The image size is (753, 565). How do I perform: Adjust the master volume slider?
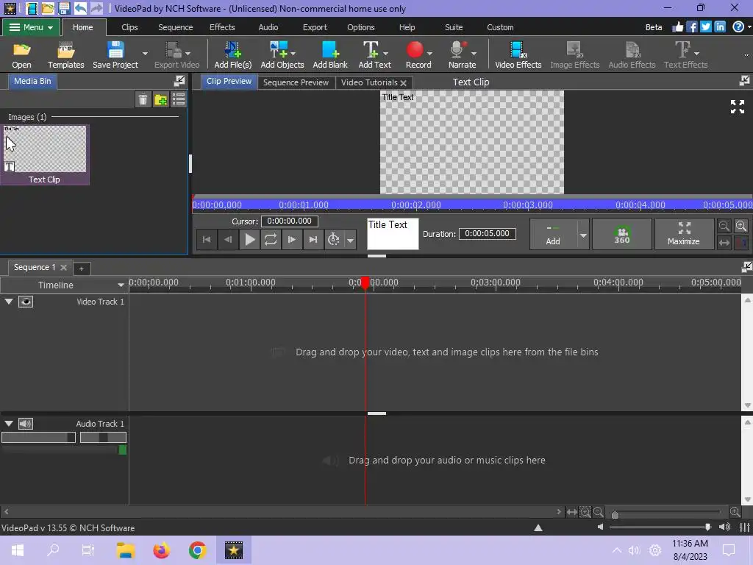pos(708,527)
